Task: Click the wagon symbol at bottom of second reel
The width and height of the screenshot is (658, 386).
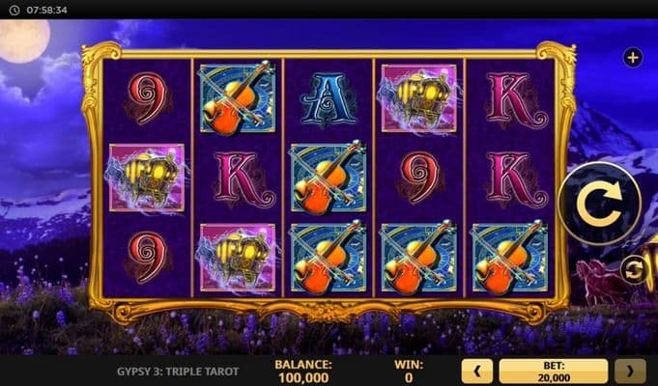Action: pyautogui.click(x=238, y=258)
